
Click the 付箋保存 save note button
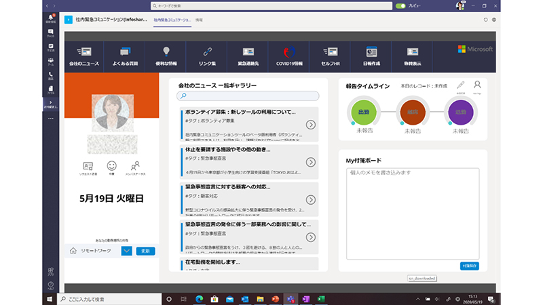470,266
